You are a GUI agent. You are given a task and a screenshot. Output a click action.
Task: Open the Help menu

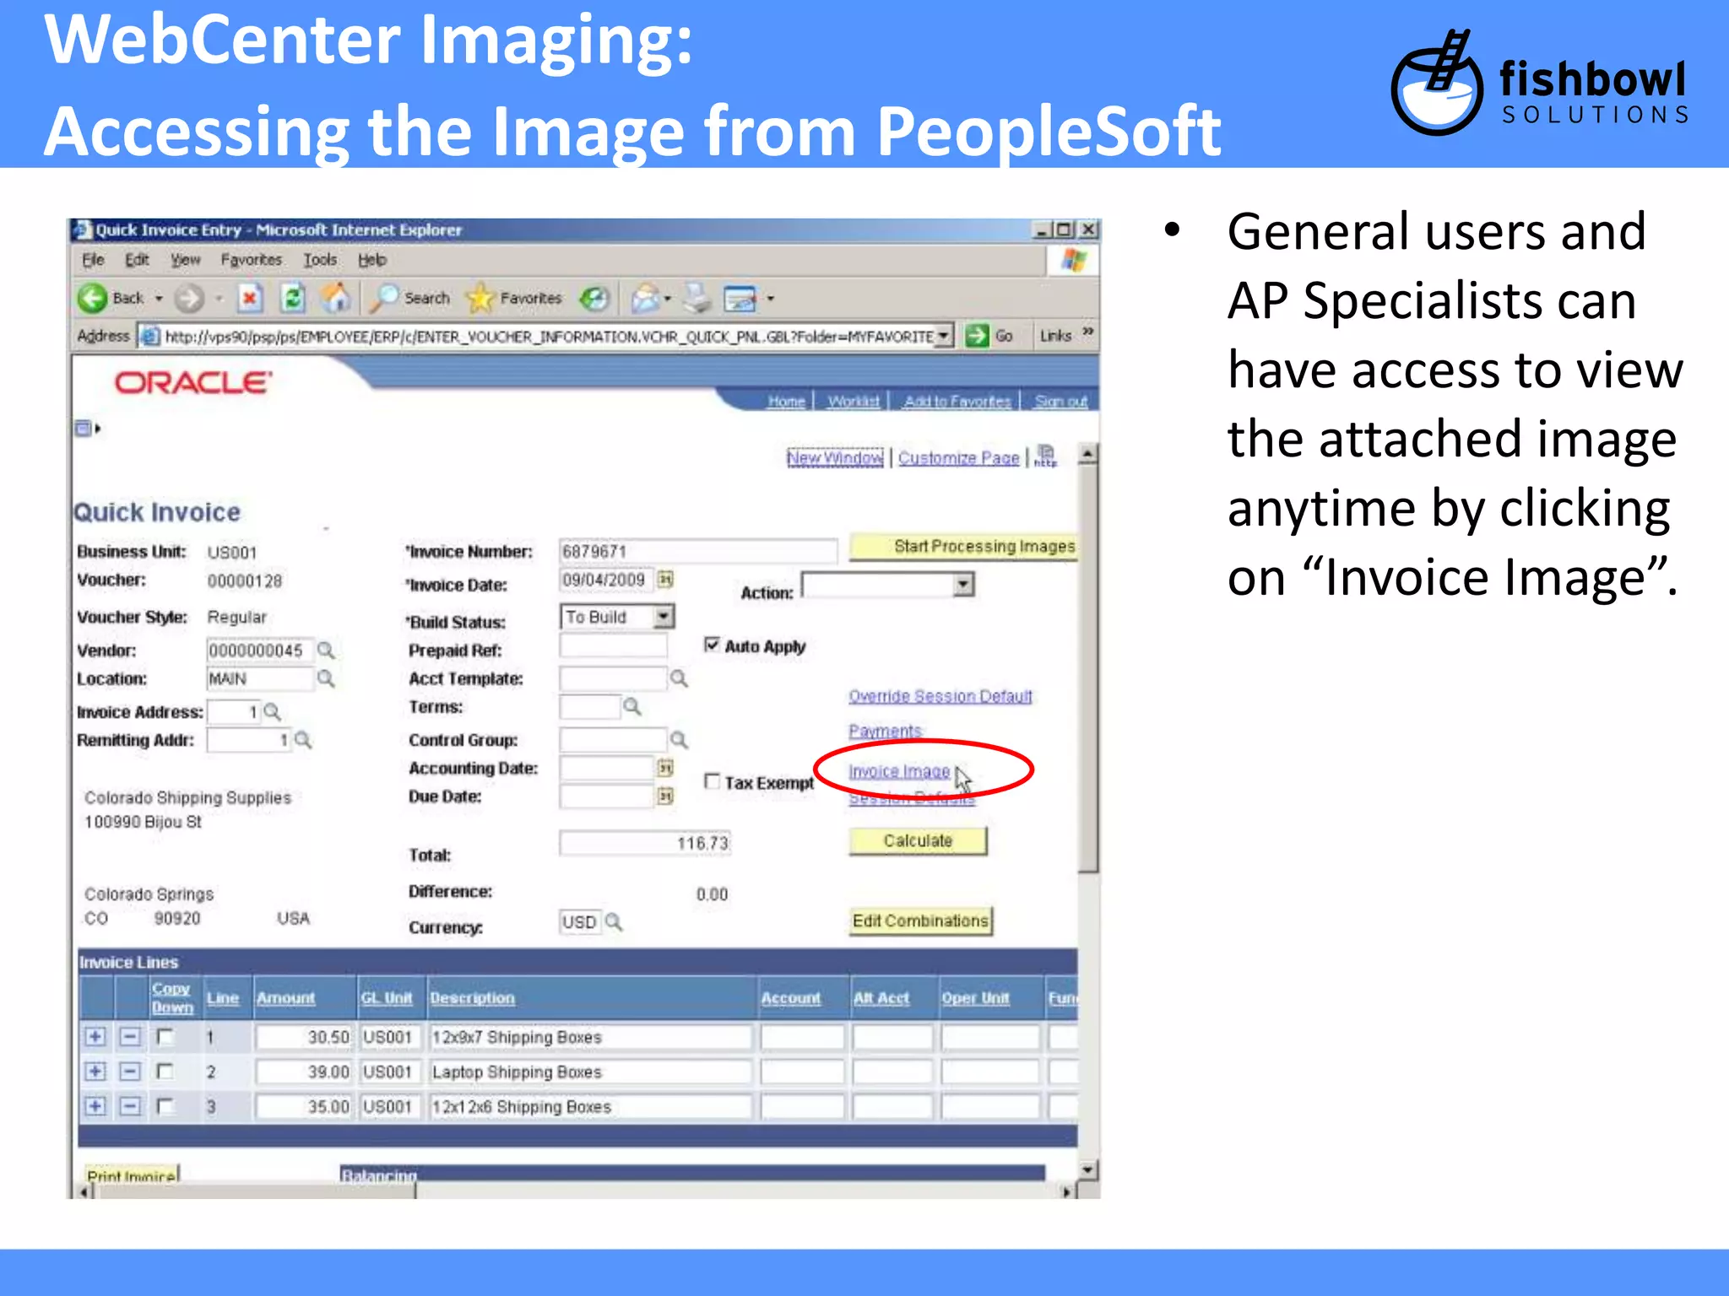pyautogui.click(x=372, y=260)
